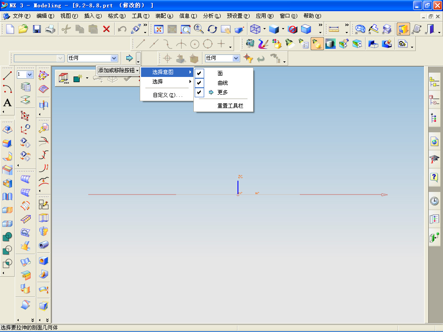Open the Internet Explorer panel on right sidebar
This screenshot has width=443, height=332.
(434, 141)
